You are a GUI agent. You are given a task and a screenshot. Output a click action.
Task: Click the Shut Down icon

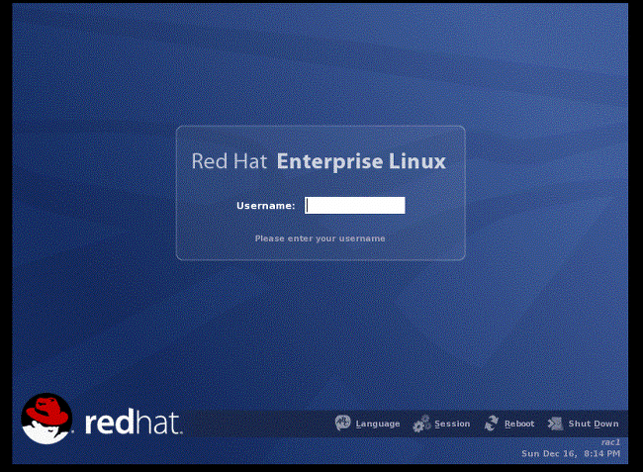point(555,424)
